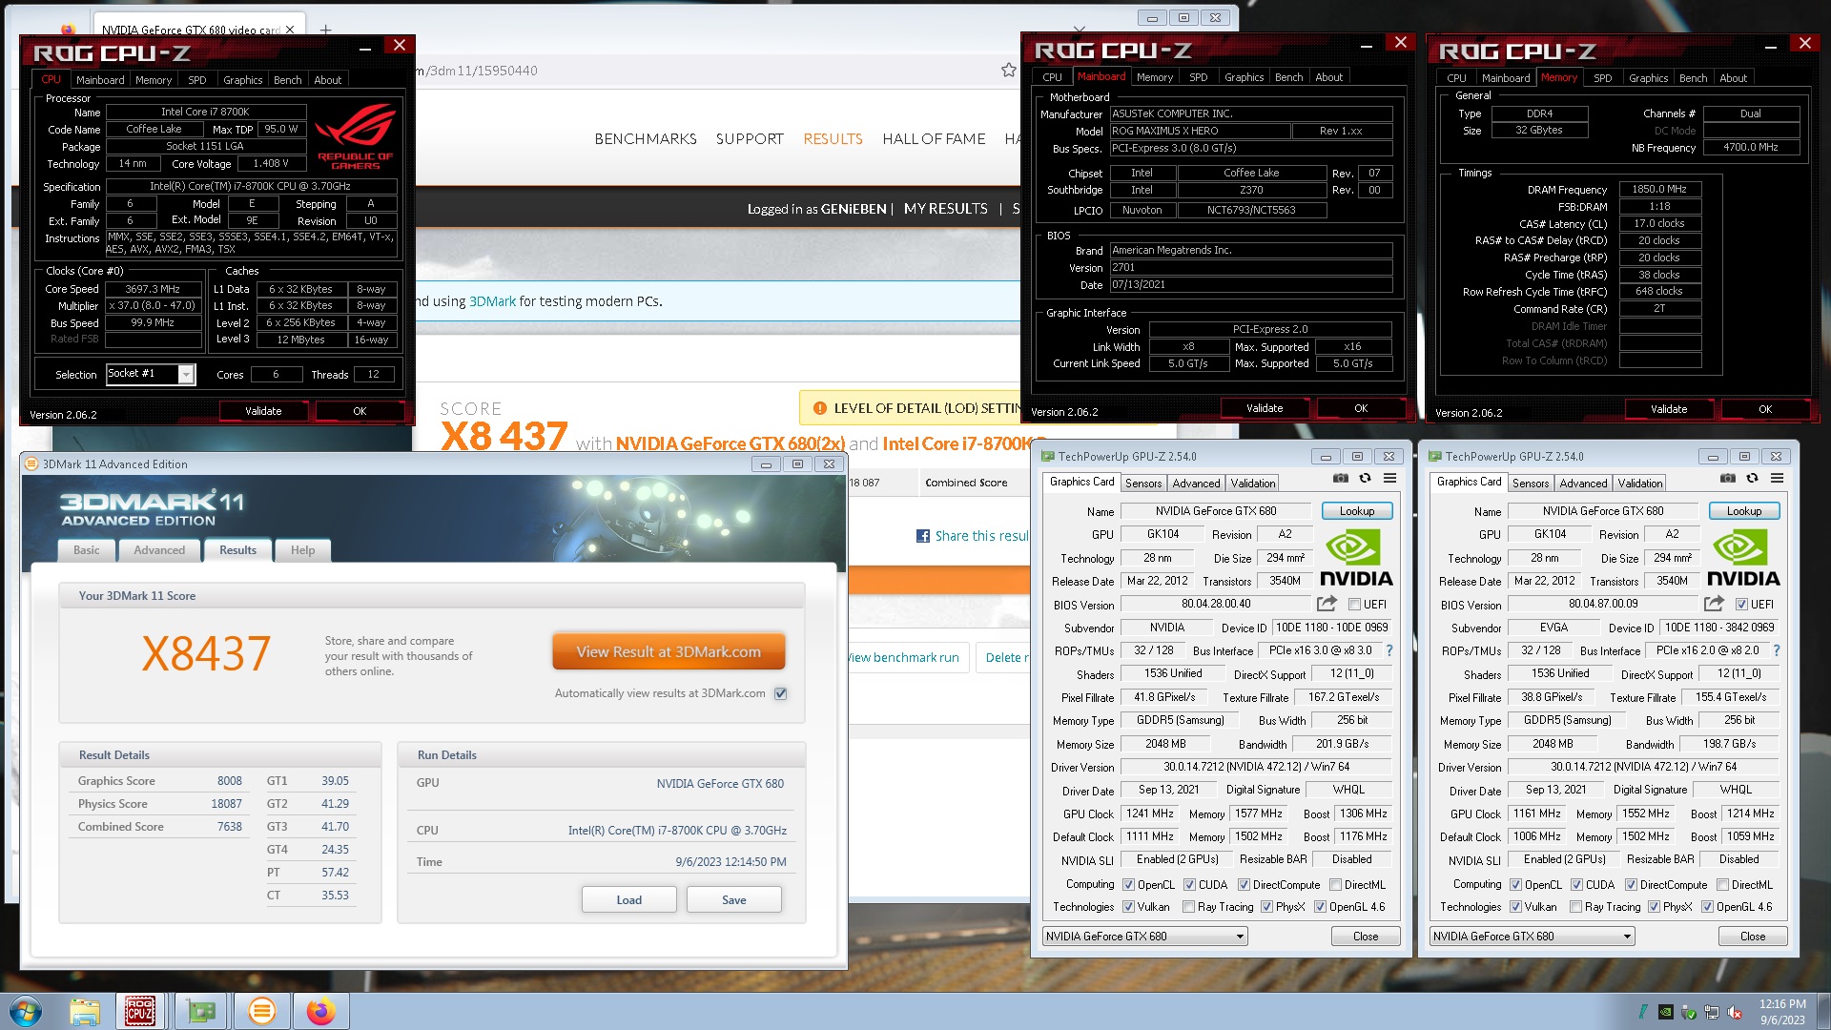Click ROG MAXIMUS X HERO model field
The height and width of the screenshot is (1030, 1831).
1200,131
